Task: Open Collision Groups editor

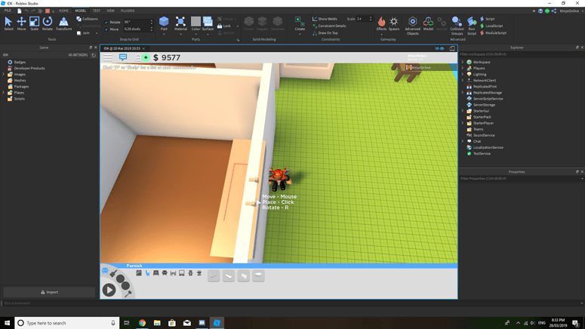Action: [x=457, y=26]
